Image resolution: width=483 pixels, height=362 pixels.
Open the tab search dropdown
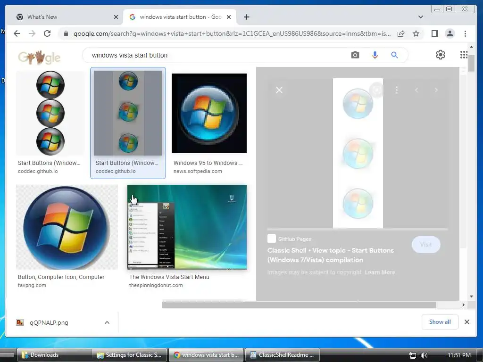(420, 17)
